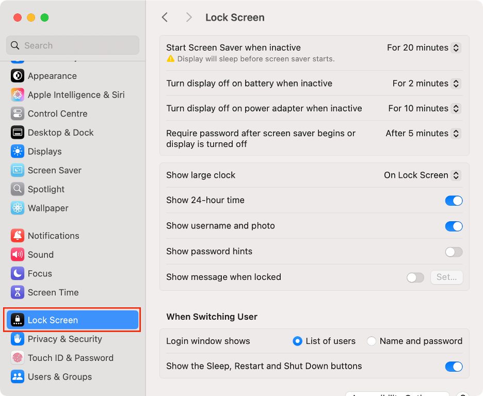Image resolution: width=483 pixels, height=396 pixels.
Task: Click the Desktop & Dock icon
Action: pos(18,133)
